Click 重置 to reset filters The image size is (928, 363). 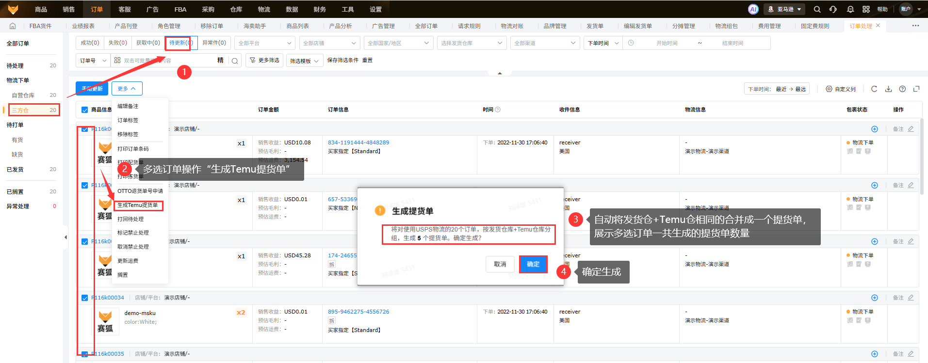point(367,60)
